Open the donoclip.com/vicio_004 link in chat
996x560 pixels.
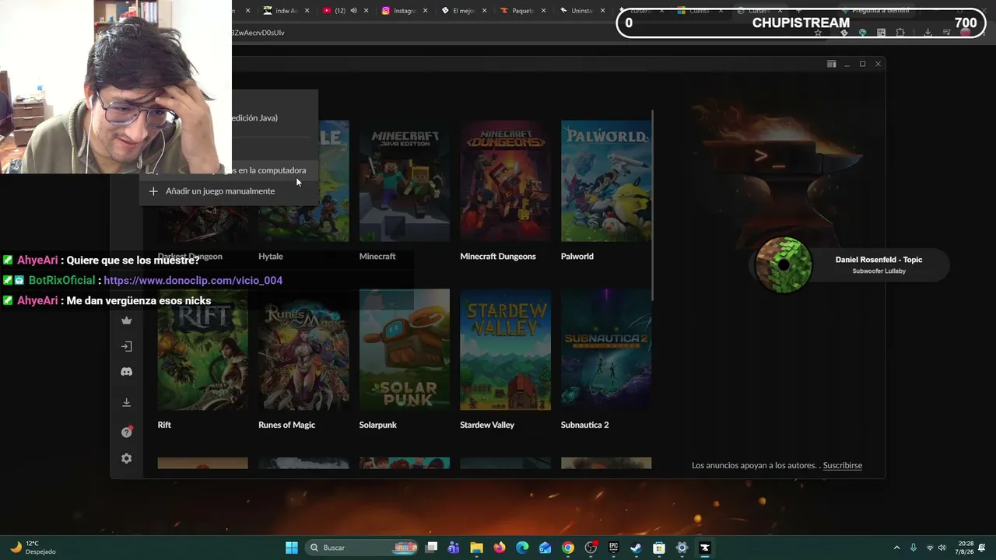coord(193,281)
